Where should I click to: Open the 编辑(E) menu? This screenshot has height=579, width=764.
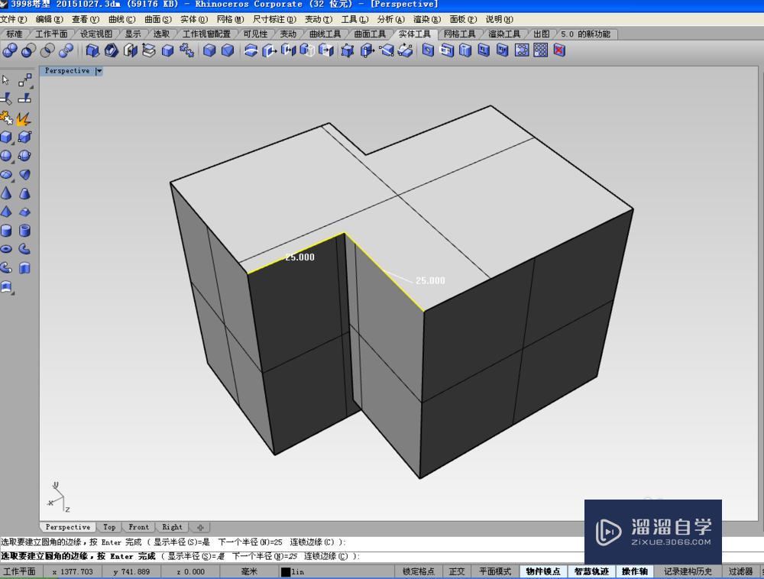(x=49, y=20)
